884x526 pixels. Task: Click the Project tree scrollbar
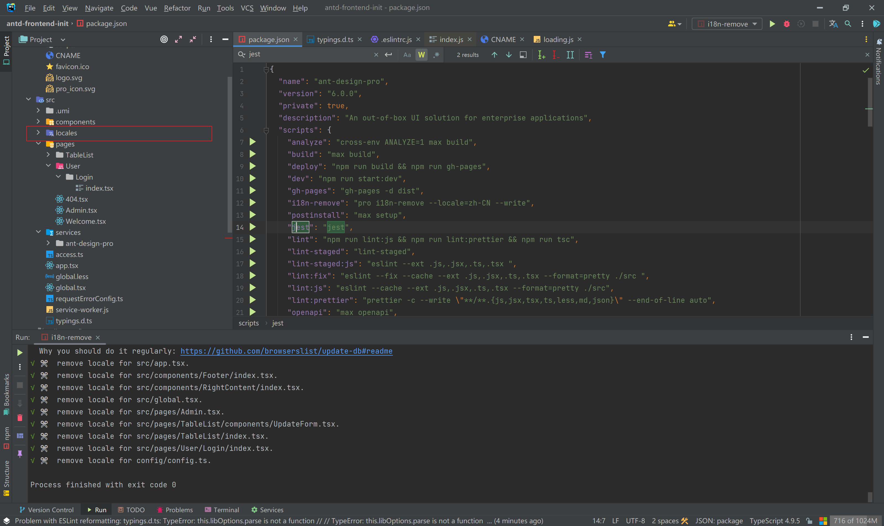230,154
